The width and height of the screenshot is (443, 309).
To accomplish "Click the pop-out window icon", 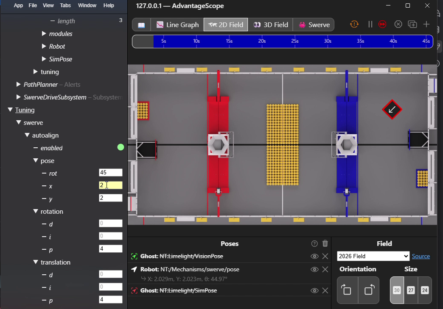I will tap(412, 25).
